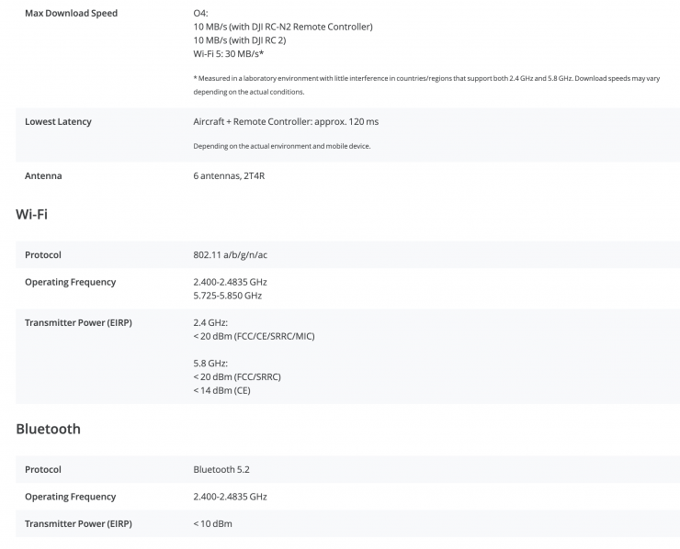Click the Wi-Fi section heading
Screen dimensions: 680x549
(32, 214)
